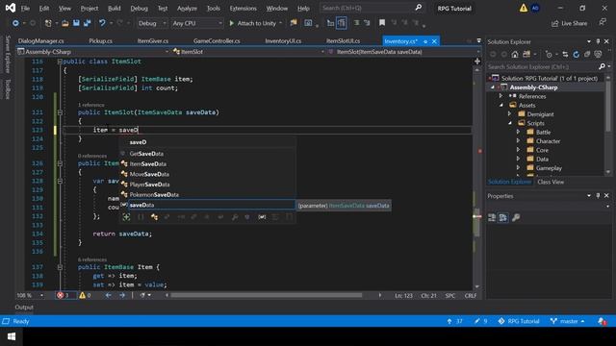Click the Navigate Backward toolbar icon
The height and width of the screenshot is (346, 616).
point(15,23)
